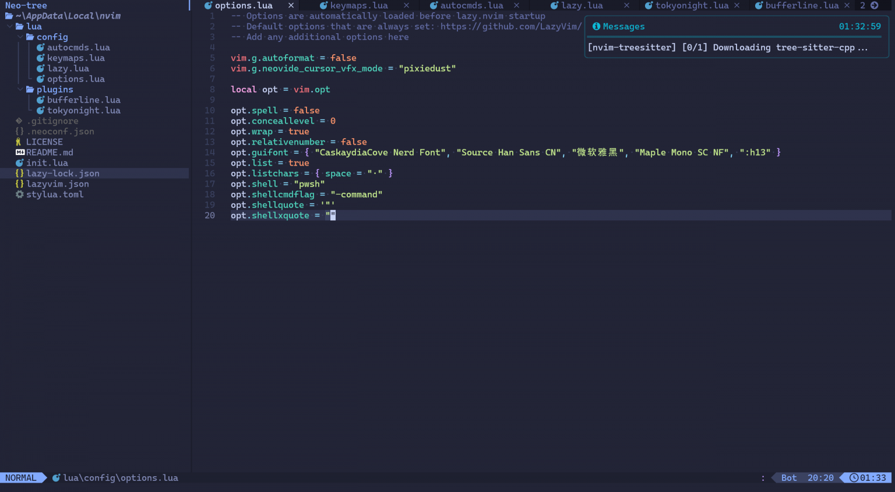Select lazy-lock.json in the file tree
The image size is (895, 492).
[x=63, y=173]
